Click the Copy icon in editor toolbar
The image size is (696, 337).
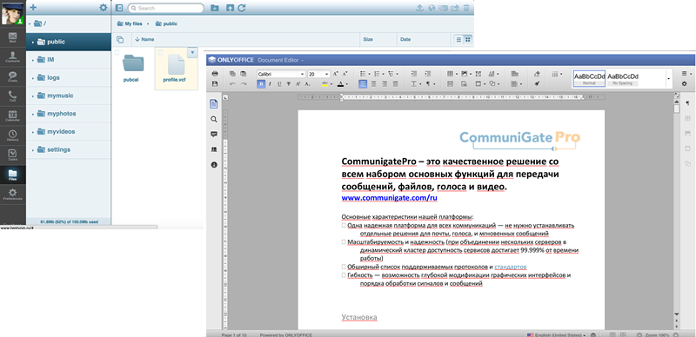coord(232,74)
